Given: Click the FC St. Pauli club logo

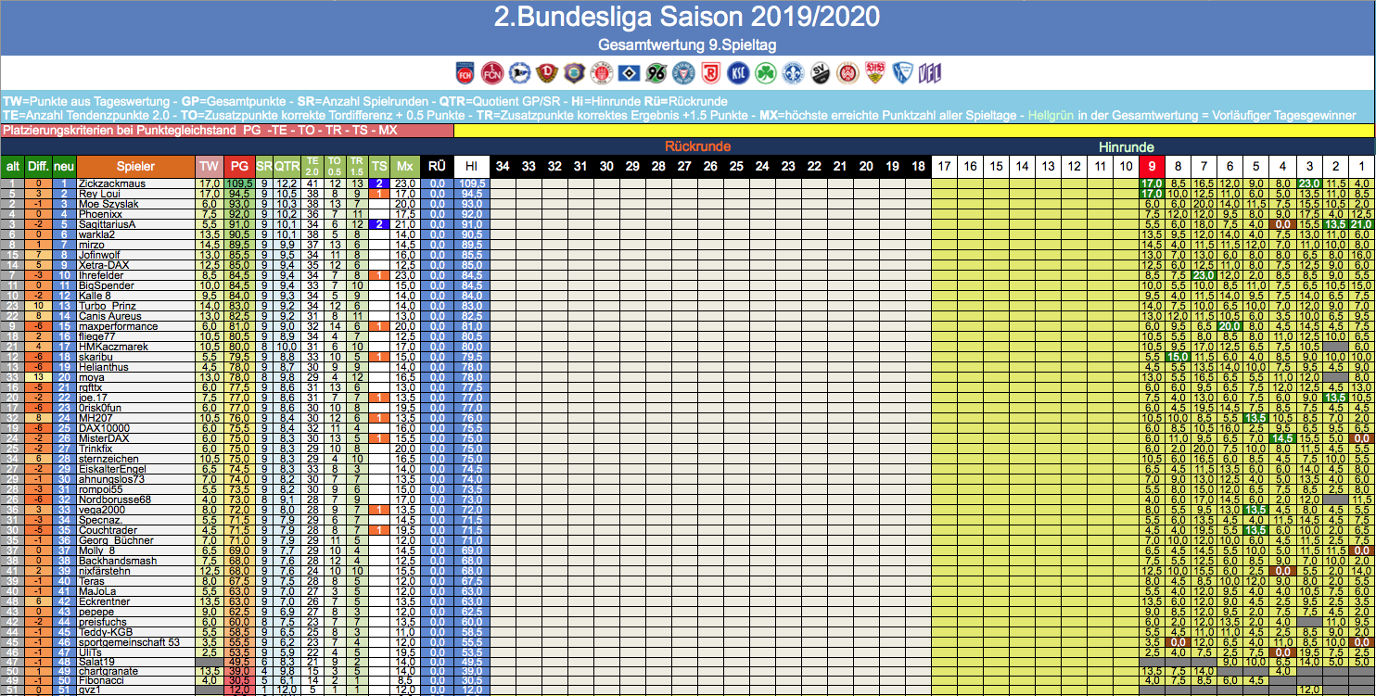Looking at the screenshot, I should 602,73.
